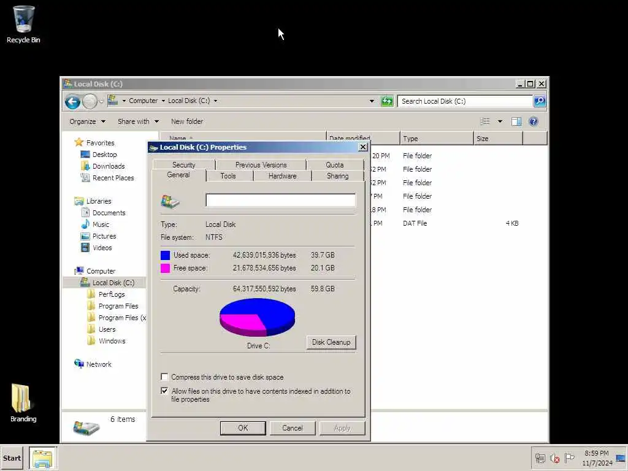
Task: Click the Disk Cleanup button
Action: (331, 342)
